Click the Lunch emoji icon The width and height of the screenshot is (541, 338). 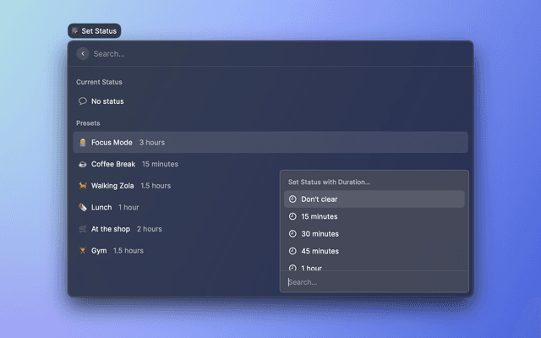(83, 207)
